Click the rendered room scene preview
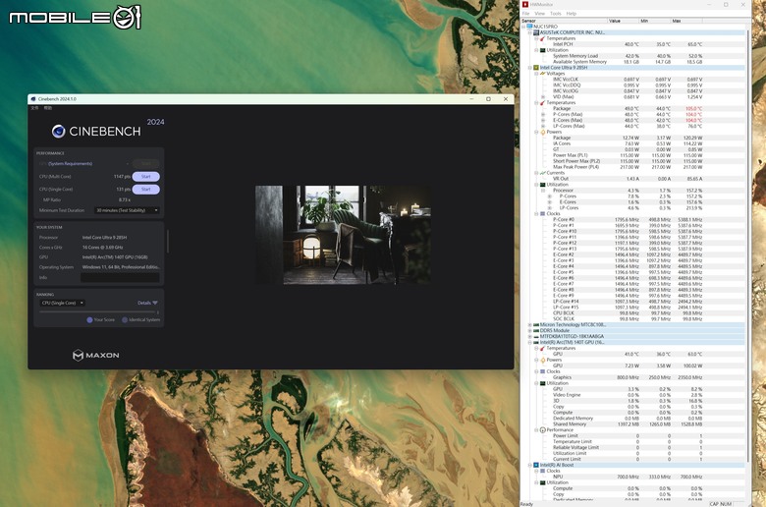Image resolution: width=766 pixels, height=507 pixels. [x=343, y=235]
